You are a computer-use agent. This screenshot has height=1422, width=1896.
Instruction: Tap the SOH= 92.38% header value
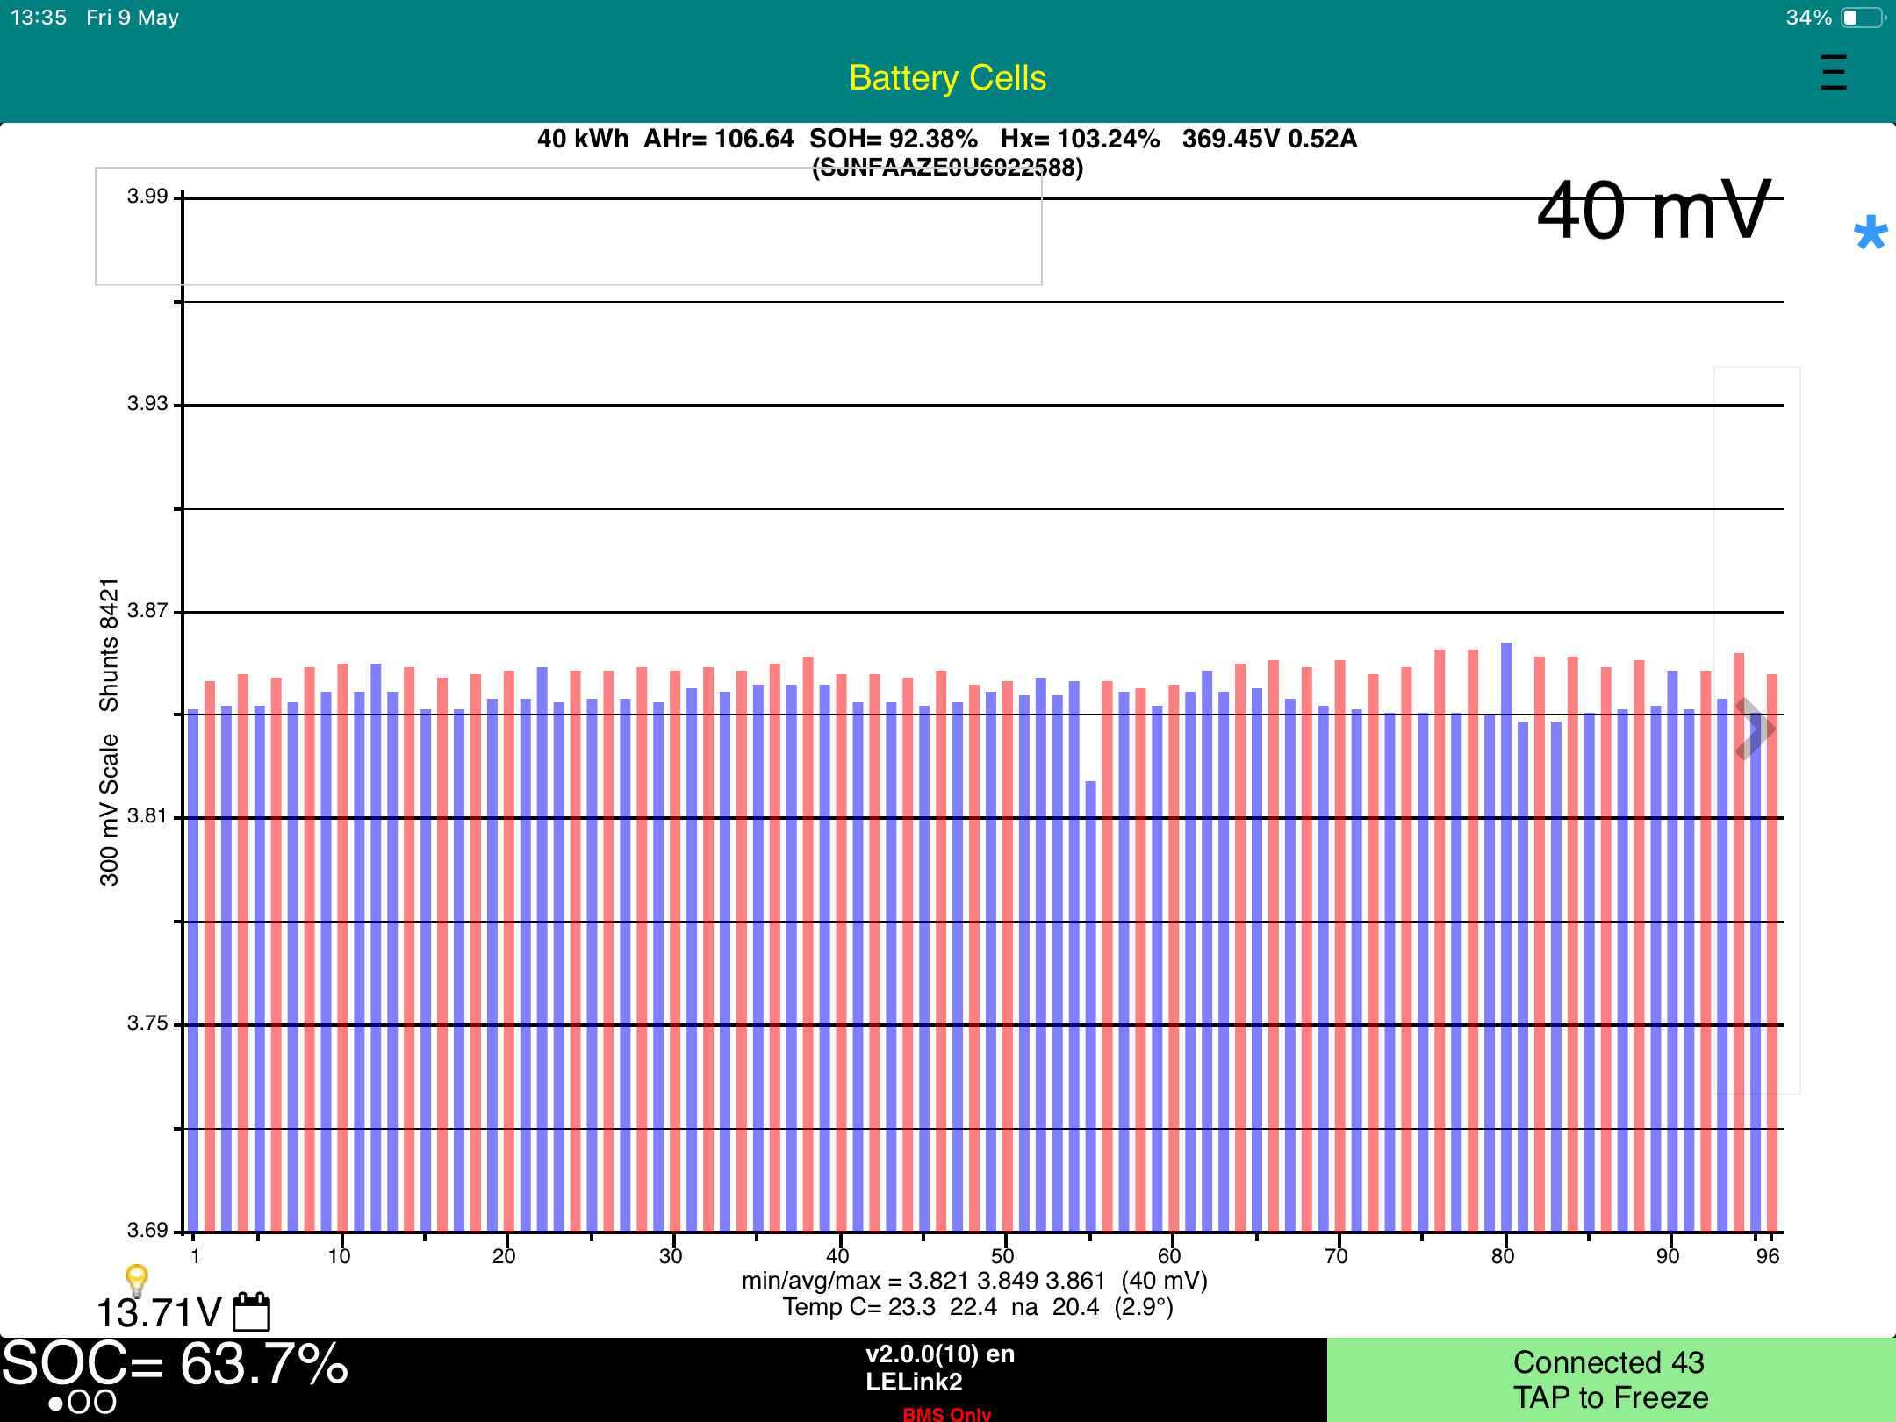click(893, 139)
